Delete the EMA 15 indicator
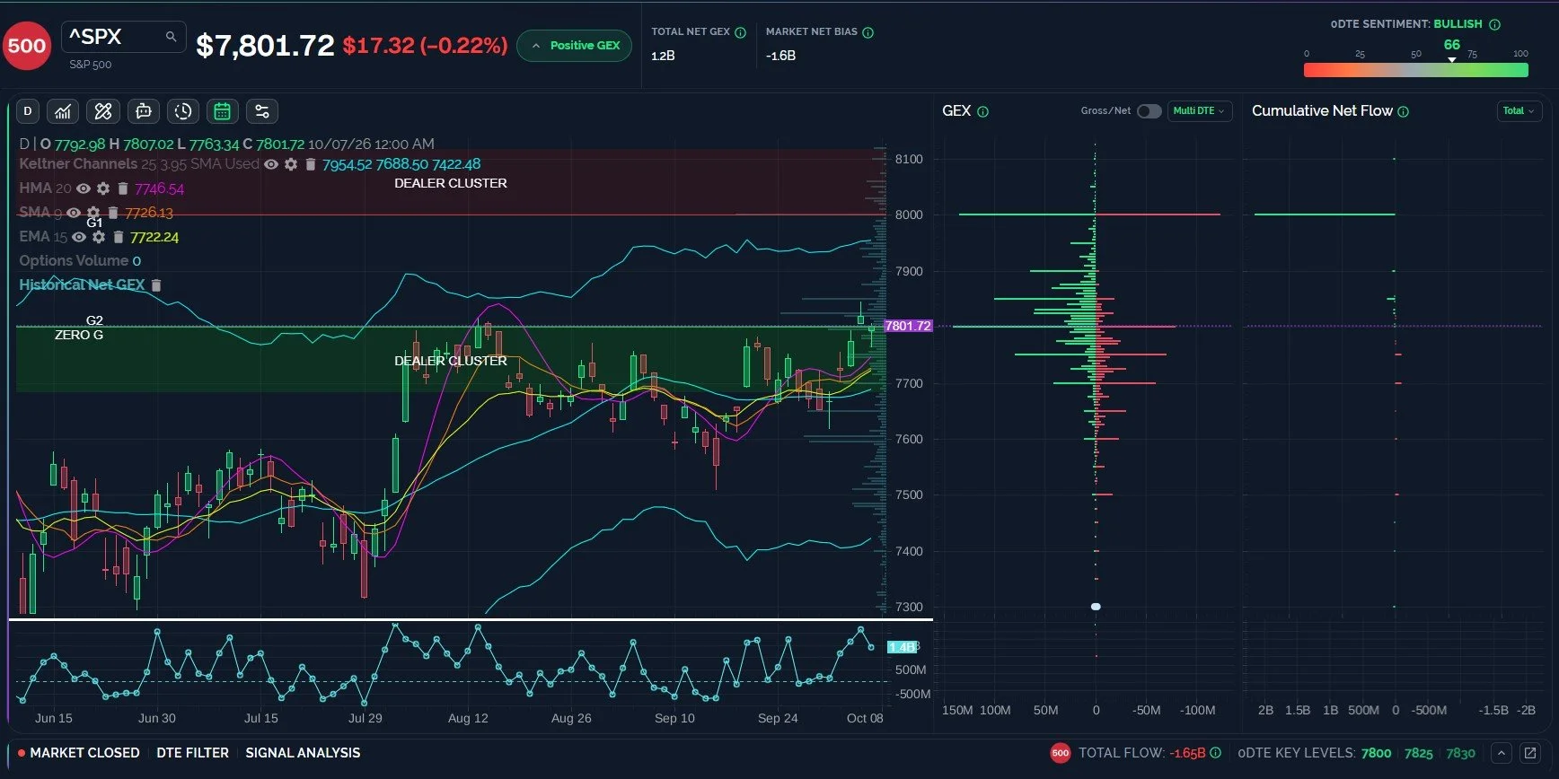This screenshot has width=1559, height=779. [x=118, y=237]
